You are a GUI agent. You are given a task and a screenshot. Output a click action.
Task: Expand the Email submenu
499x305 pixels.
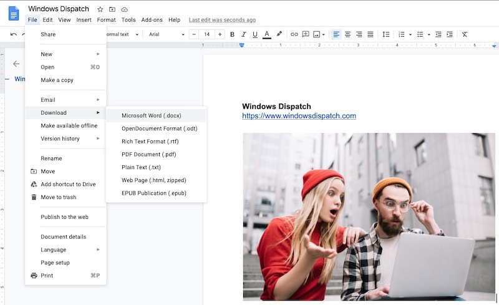click(x=65, y=100)
